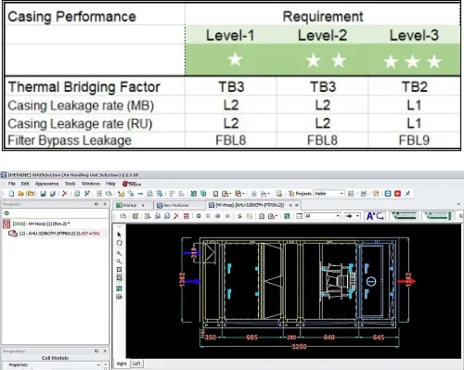Select the polygon selection tool
Viewport: 464px width, 370px height.
click(119, 243)
